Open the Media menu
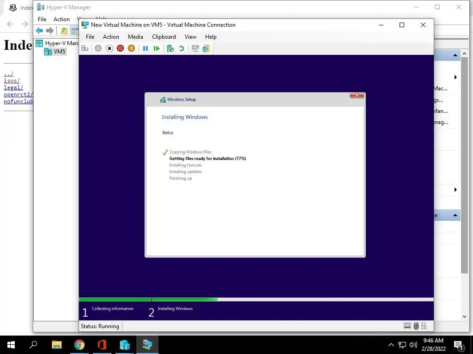 135,37
